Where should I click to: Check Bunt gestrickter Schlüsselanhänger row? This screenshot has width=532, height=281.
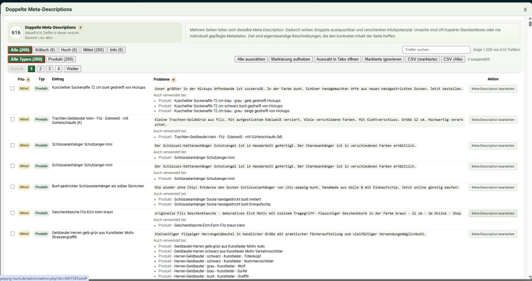click(x=13, y=187)
